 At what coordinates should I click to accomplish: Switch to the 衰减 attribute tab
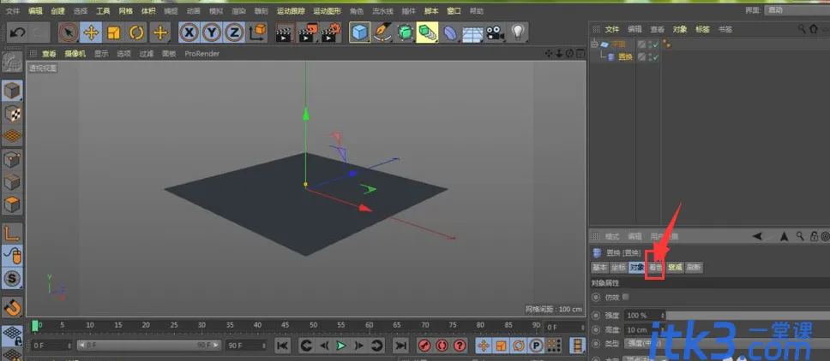click(674, 268)
